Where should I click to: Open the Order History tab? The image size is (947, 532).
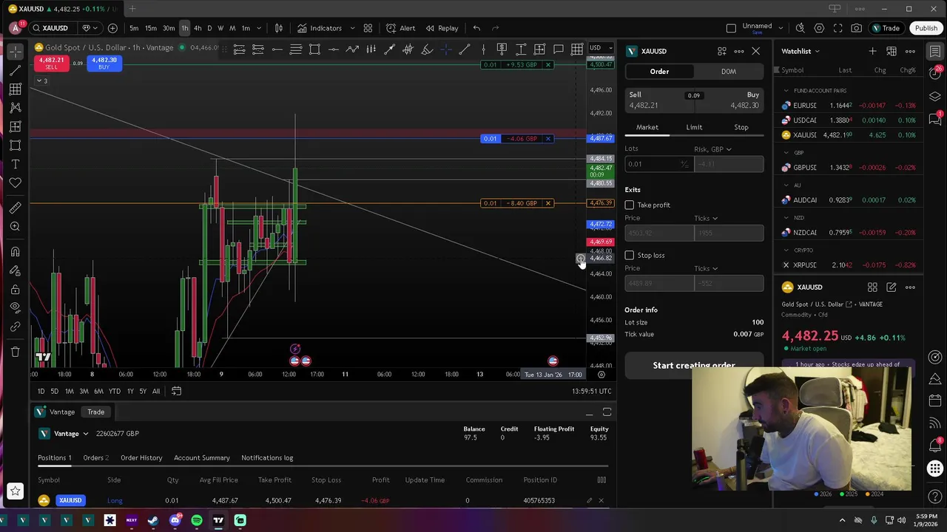tap(141, 457)
